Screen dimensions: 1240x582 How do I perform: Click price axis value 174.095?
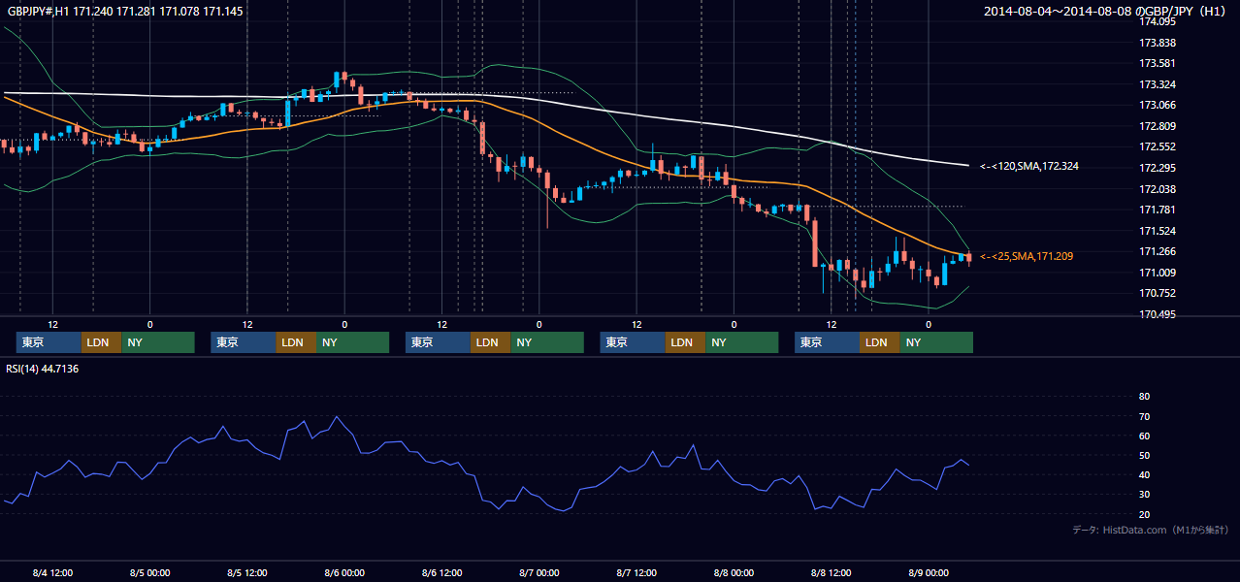coord(1157,21)
